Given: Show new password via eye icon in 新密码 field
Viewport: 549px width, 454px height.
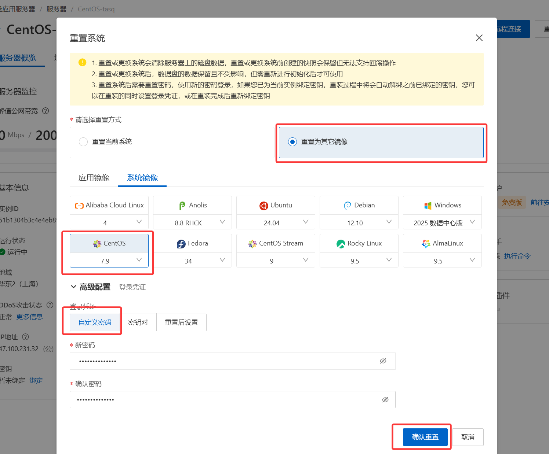Looking at the screenshot, I should tap(383, 361).
